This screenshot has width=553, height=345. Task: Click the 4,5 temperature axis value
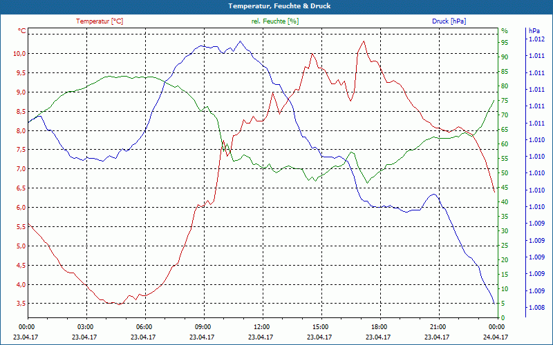(21, 266)
